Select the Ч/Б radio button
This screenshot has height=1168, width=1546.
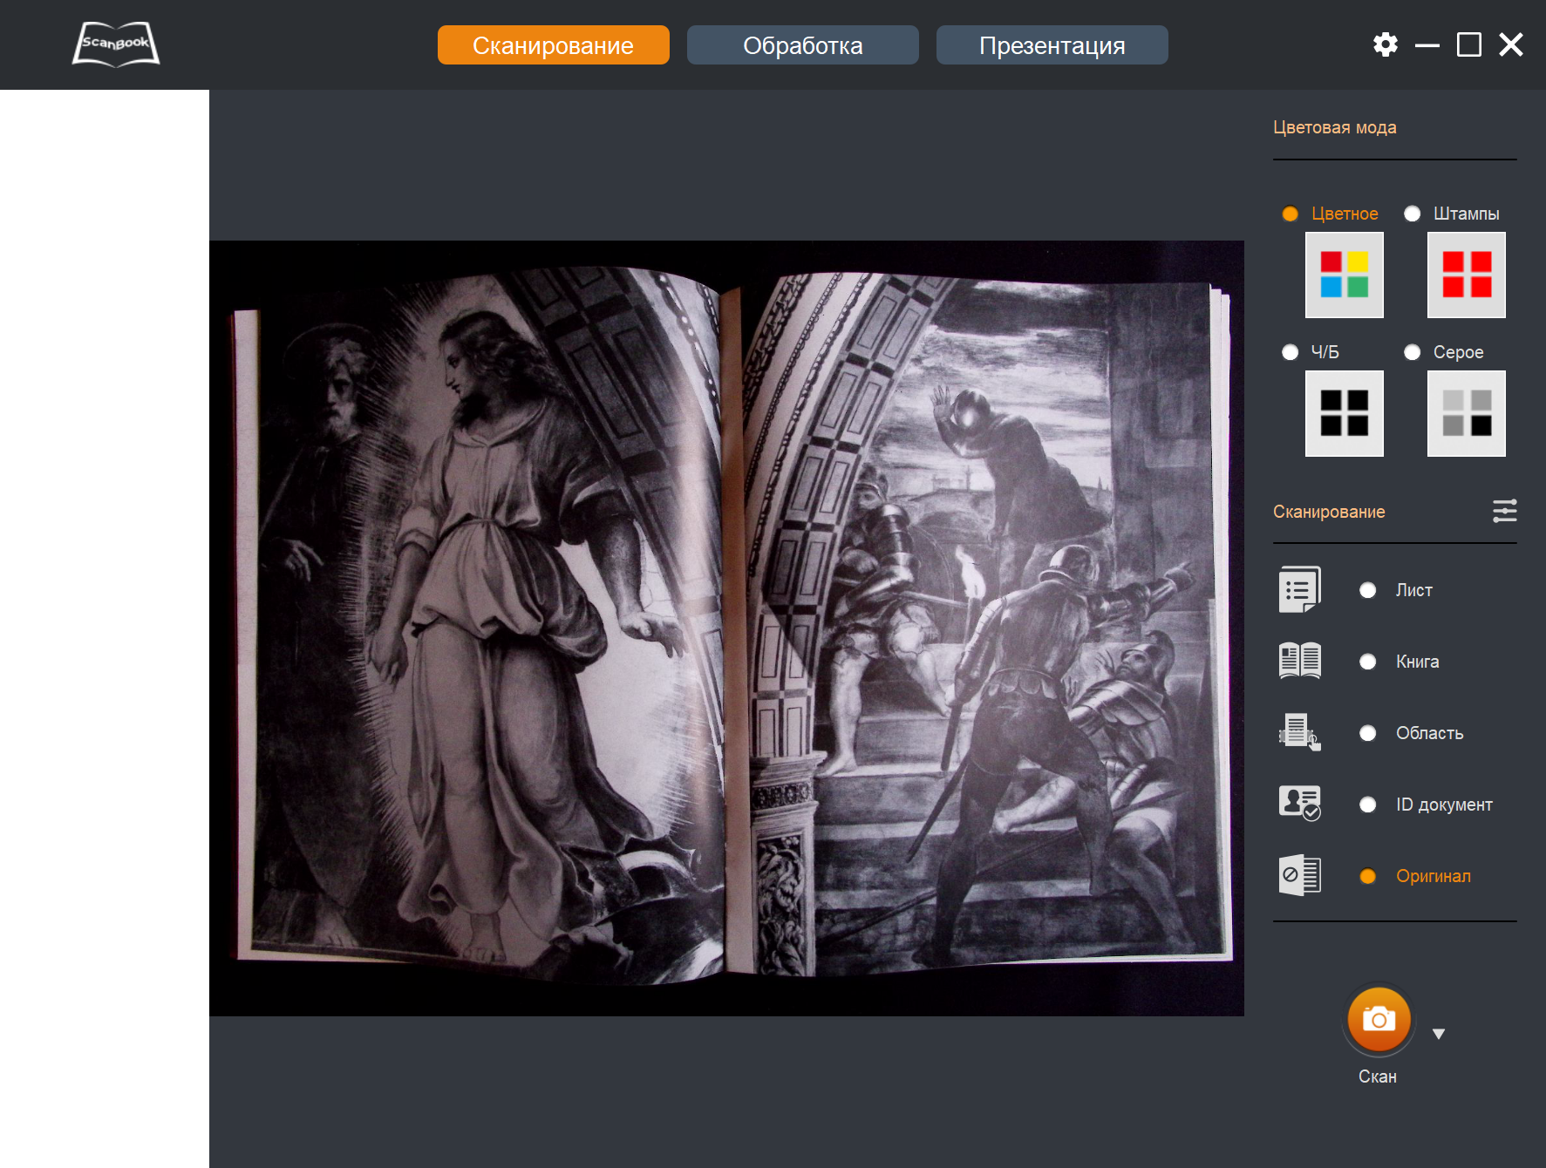pos(1291,352)
